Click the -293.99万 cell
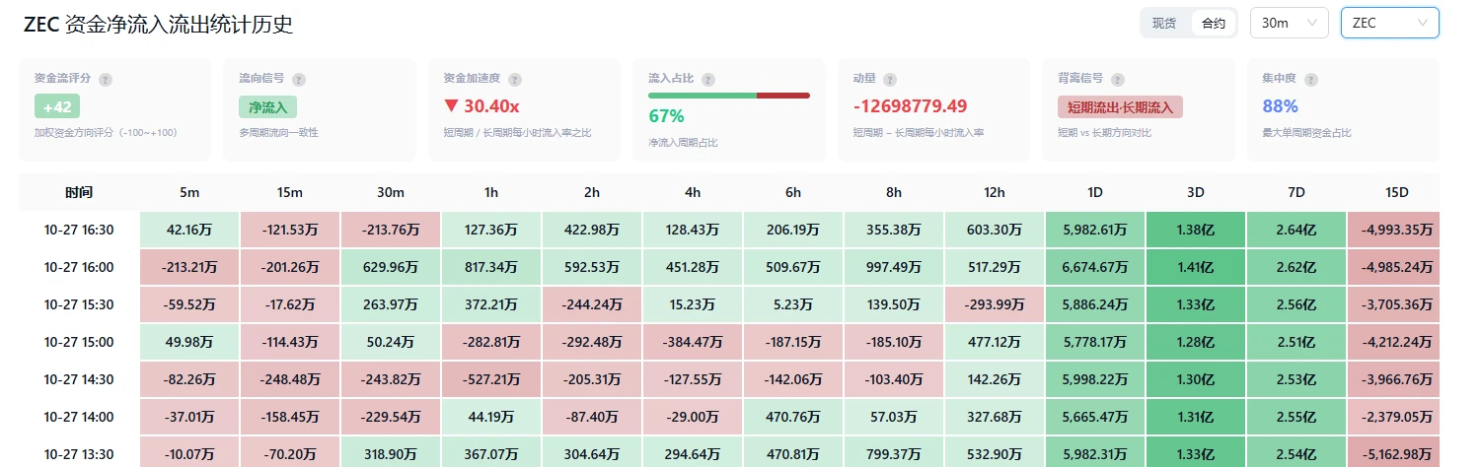The height and width of the screenshot is (467, 1481). click(995, 304)
